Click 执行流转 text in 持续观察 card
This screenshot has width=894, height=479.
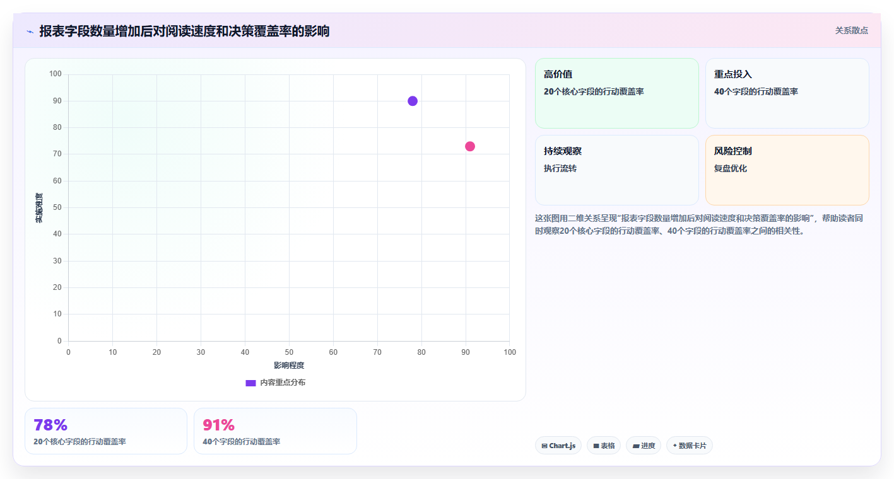560,169
